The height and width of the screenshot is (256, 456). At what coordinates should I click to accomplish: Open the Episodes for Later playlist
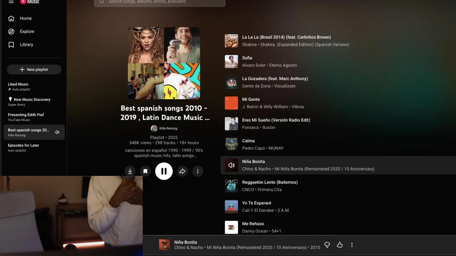[34, 148]
